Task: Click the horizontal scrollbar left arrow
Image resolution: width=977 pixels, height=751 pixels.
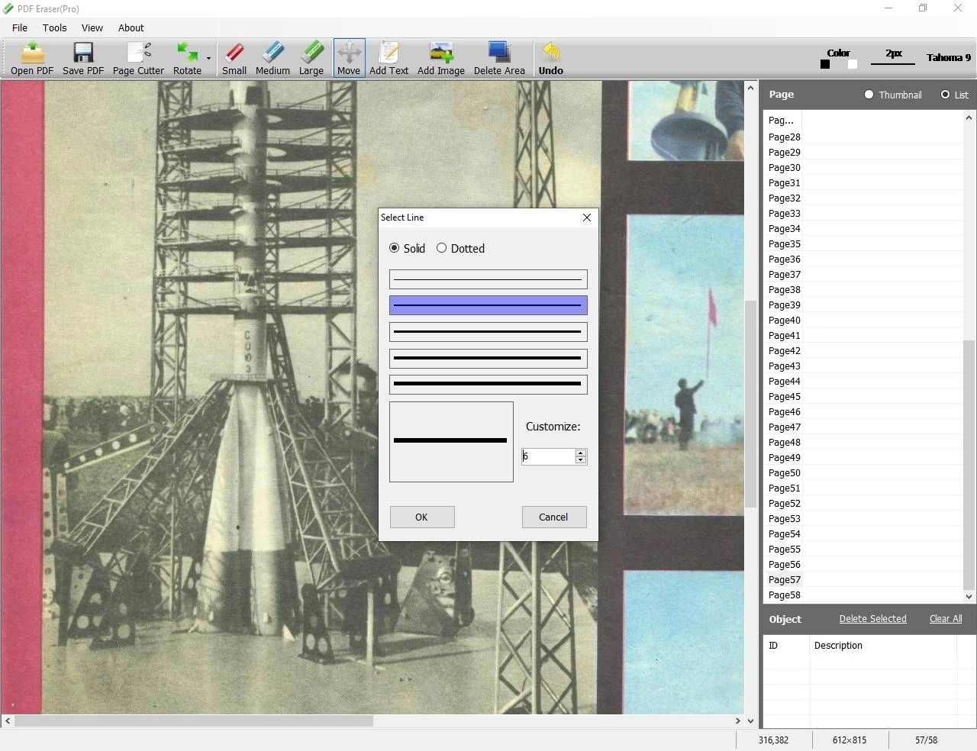Action: point(8,720)
